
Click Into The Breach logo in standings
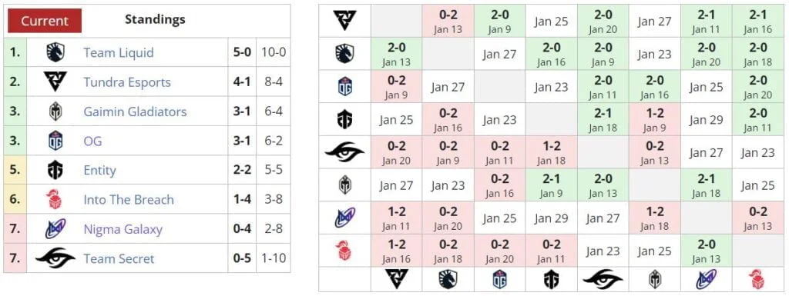click(55, 200)
